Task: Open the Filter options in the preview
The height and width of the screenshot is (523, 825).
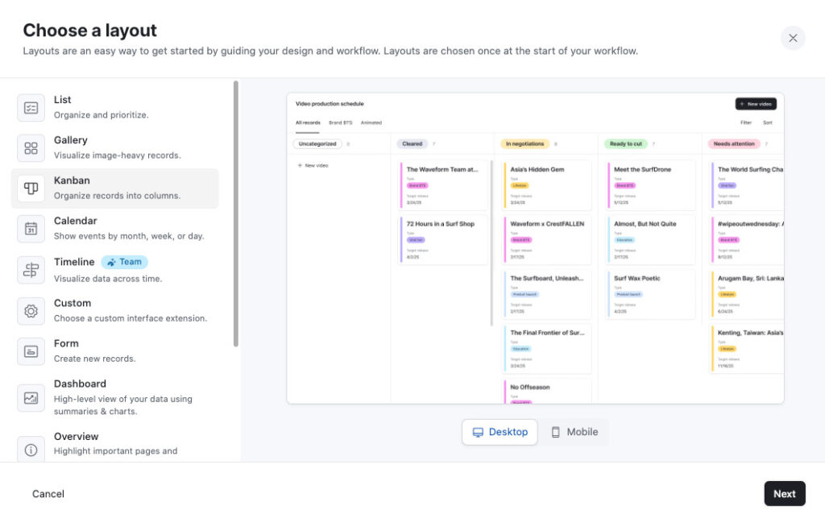Action: tap(745, 122)
